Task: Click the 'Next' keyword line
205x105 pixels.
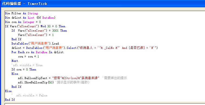Action: coord(15,61)
